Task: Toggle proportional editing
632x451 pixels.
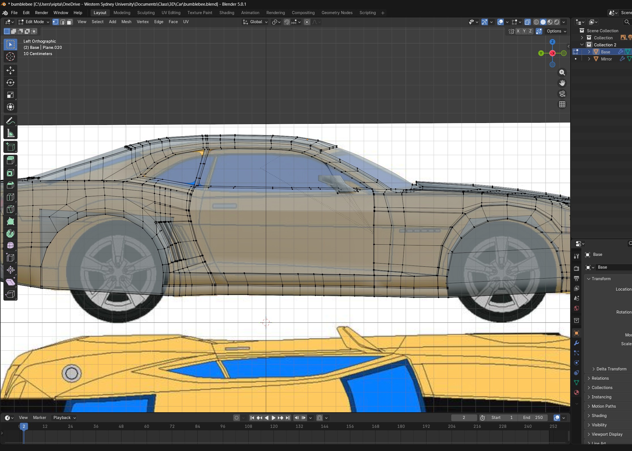Action: (x=307, y=22)
